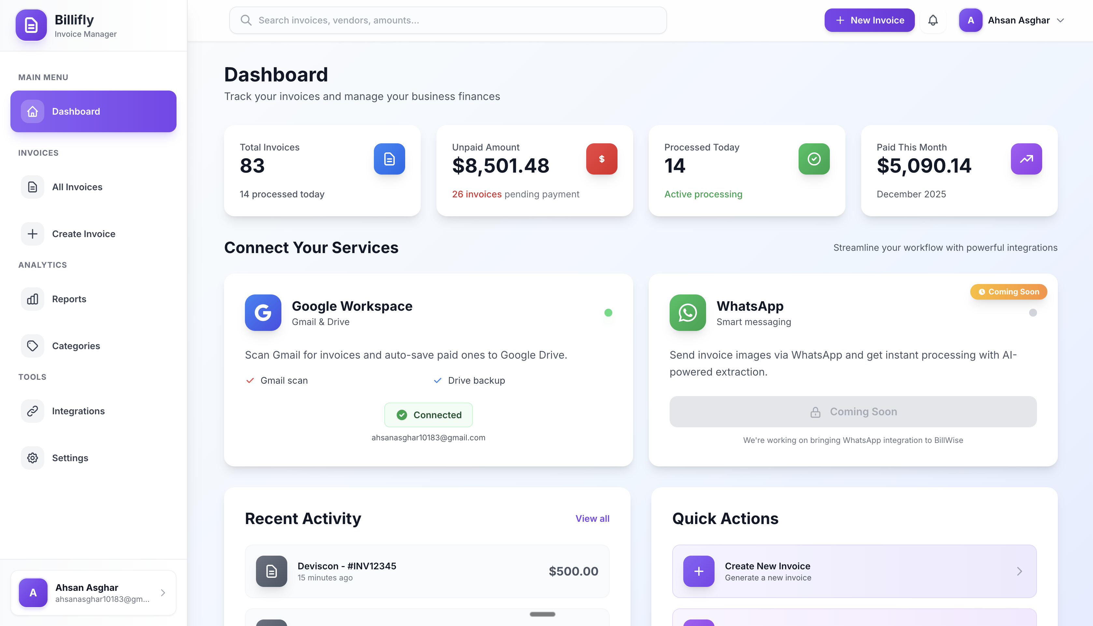Click the 26 invoices pending text
Screen dimensions: 1093x626
(515, 194)
